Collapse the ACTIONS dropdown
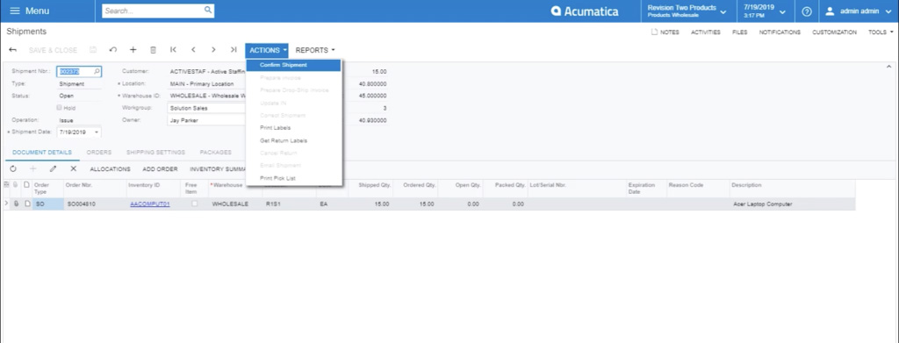 point(267,50)
